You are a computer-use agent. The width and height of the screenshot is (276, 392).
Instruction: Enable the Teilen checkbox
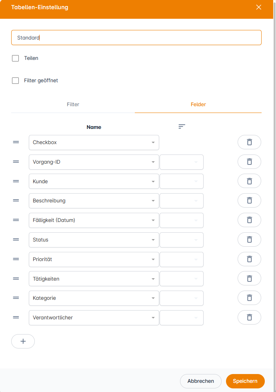(16, 58)
